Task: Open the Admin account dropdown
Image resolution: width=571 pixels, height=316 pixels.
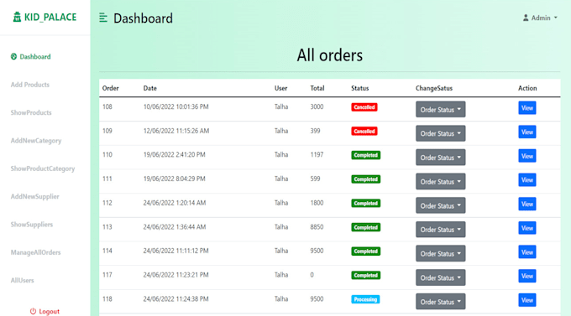Action: [540, 18]
